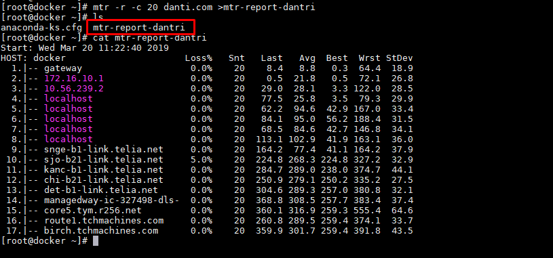Click the Wrst column header
Screen dimensions: 553x258
pos(370,58)
